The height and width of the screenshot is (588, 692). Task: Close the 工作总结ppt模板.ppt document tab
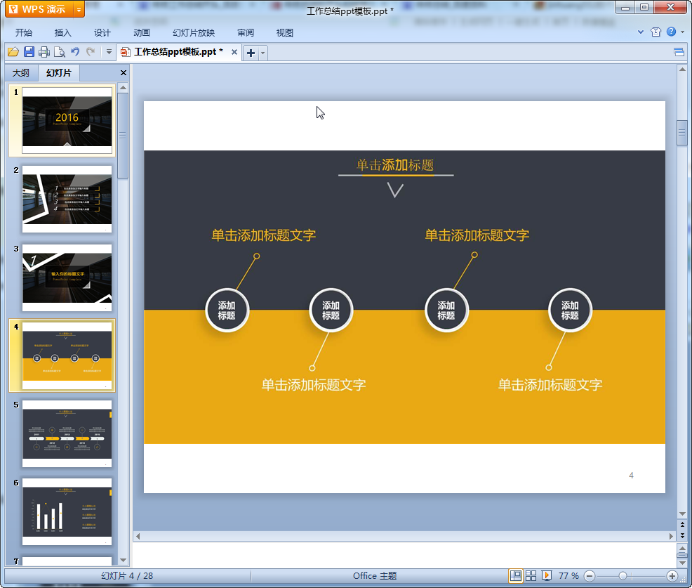point(234,52)
